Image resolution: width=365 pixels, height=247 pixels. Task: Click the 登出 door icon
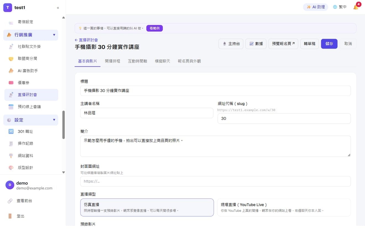click(10, 216)
